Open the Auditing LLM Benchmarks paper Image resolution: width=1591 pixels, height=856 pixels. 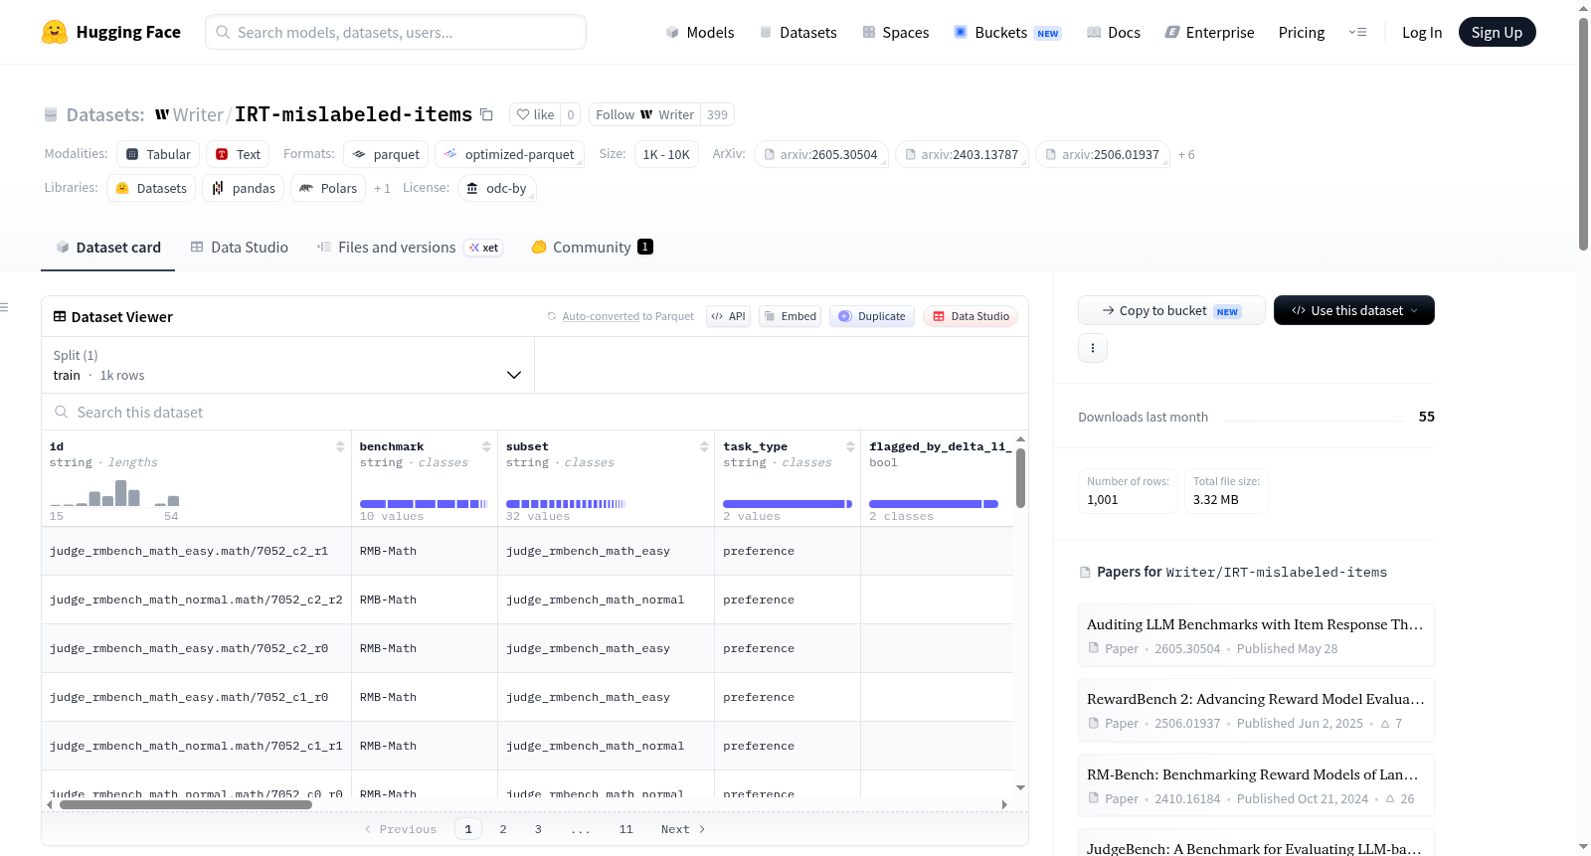tap(1256, 635)
